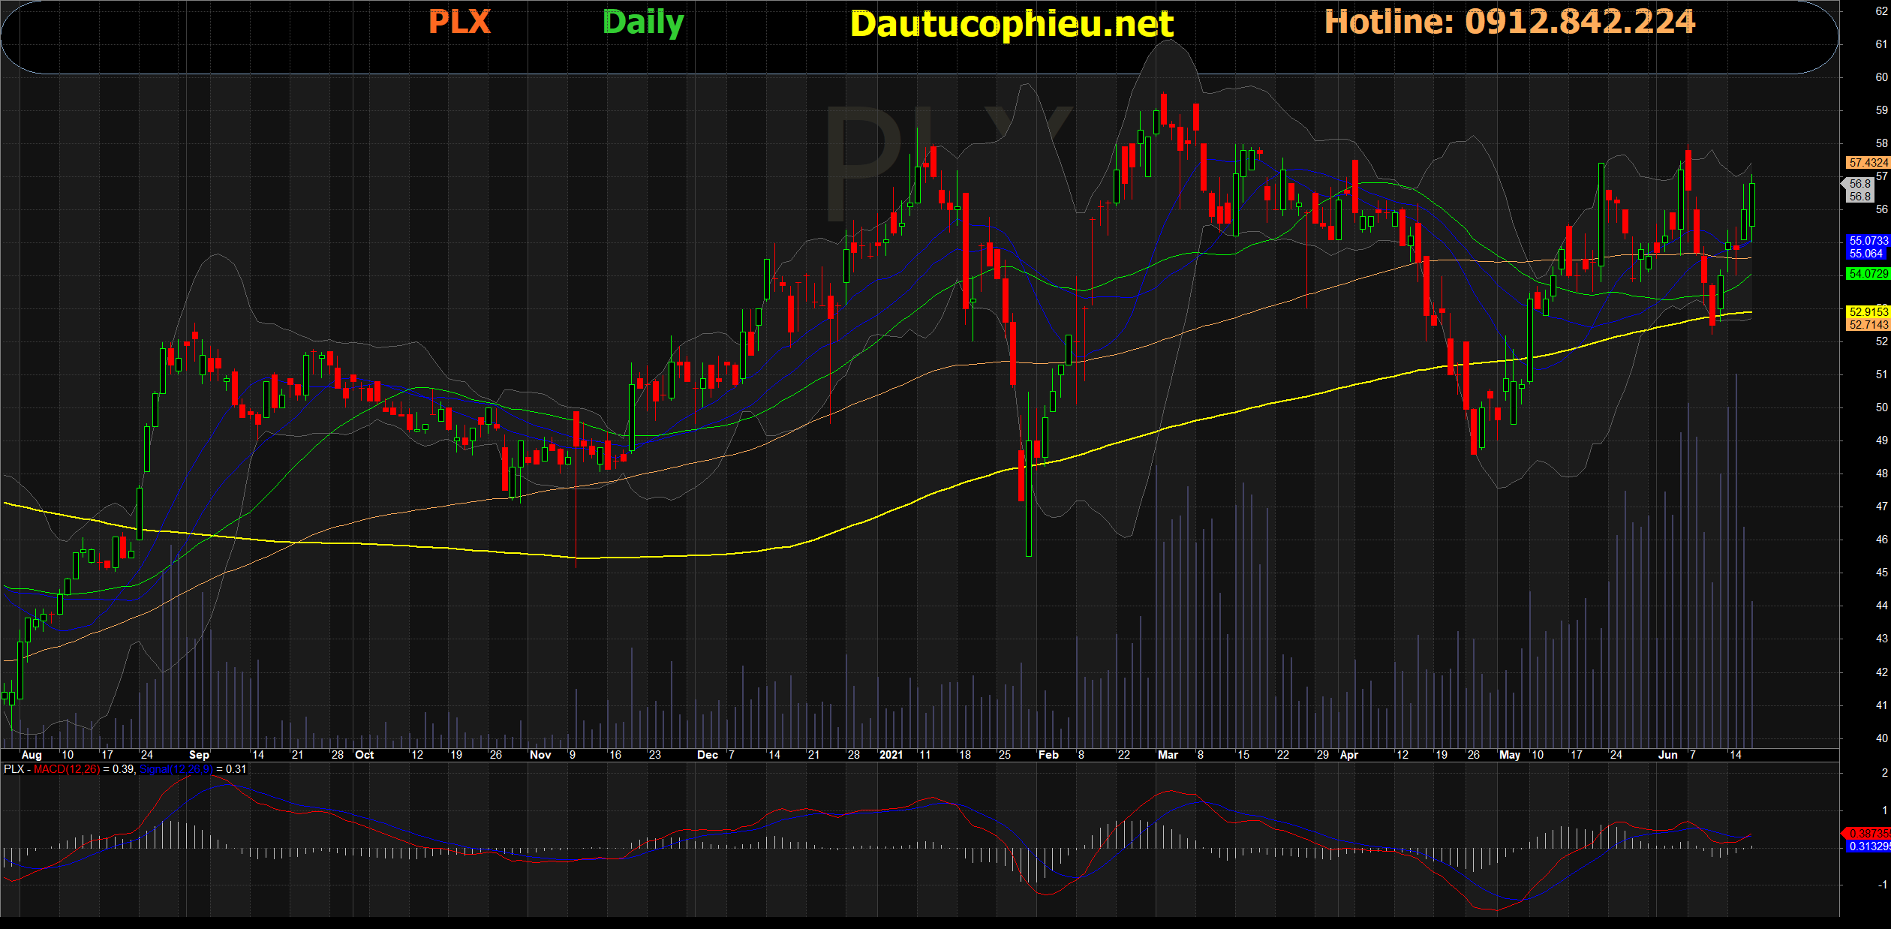Select the blue 55.0733 indicator tag
Screen dimensions: 1891x929
coord(1867,241)
